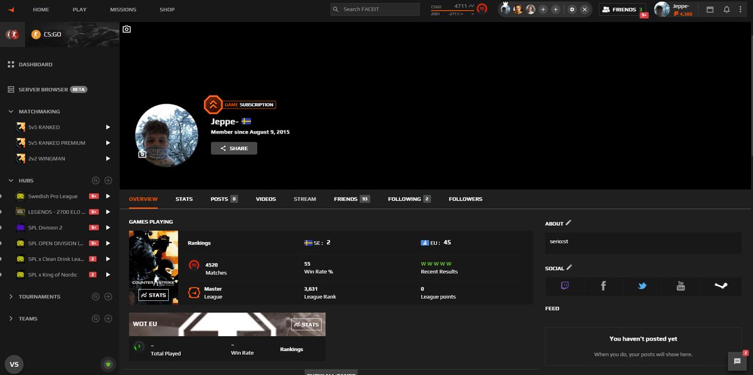Click the search icon in the Hubs header

coord(95,181)
